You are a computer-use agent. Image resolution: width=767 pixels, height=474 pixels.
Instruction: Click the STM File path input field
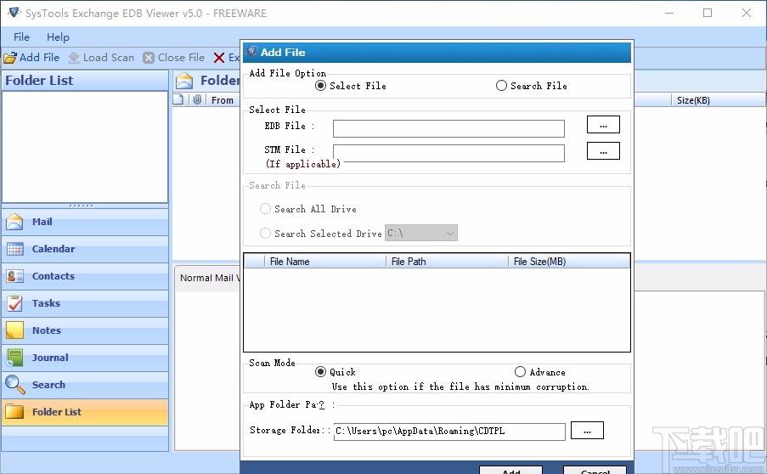(x=448, y=153)
